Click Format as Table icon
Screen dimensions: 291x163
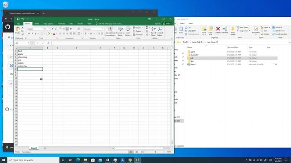point(120,31)
